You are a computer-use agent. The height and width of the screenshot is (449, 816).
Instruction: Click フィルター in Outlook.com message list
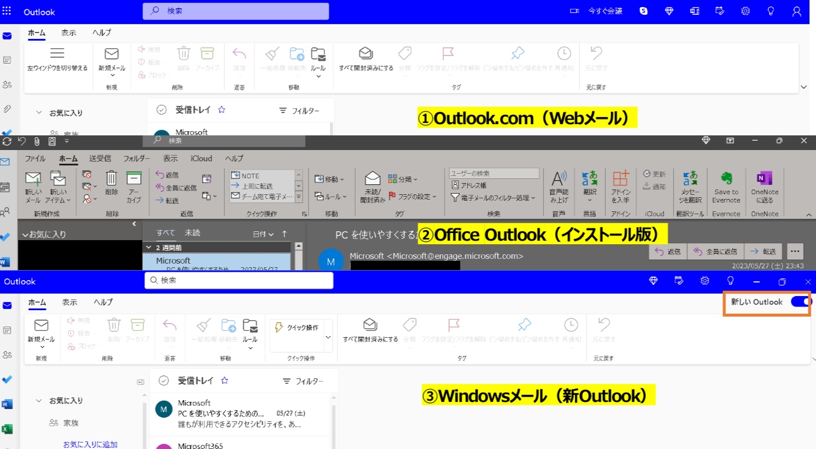pos(299,111)
